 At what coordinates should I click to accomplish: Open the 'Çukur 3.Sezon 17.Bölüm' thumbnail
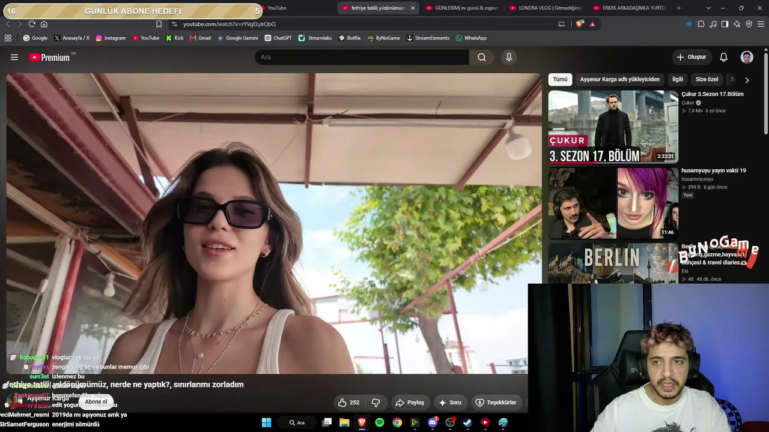(x=613, y=127)
